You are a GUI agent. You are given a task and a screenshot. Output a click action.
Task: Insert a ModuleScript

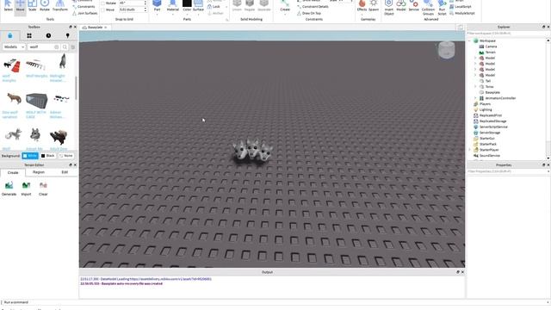(x=462, y=13)
